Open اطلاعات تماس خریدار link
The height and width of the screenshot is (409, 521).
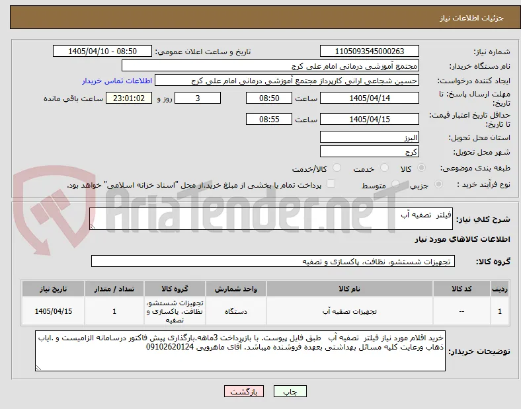(x=117, y=81)
